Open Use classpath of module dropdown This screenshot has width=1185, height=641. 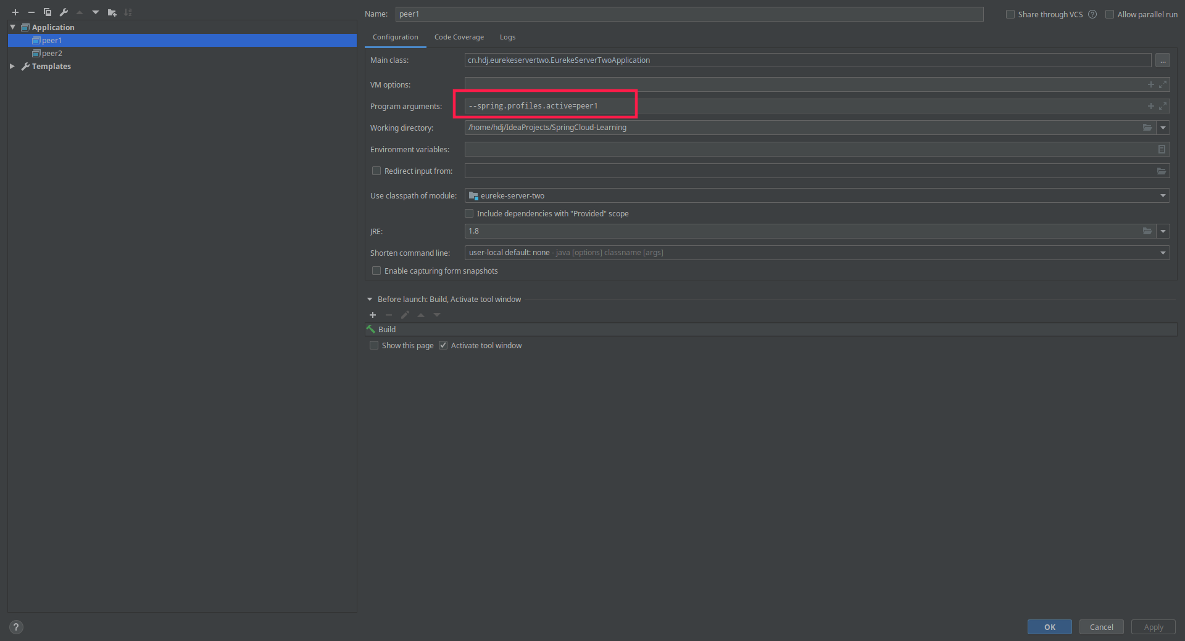pyautogui.click(x=1163, y=195)
